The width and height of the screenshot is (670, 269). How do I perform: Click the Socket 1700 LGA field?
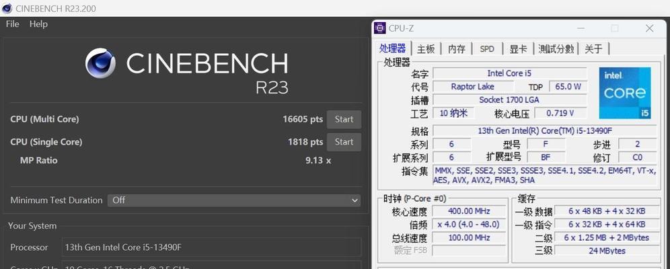pyautogui.click(x=510, y=100)
